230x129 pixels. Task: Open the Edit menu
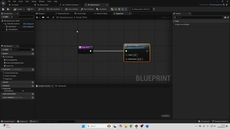[x=14, y=1]
